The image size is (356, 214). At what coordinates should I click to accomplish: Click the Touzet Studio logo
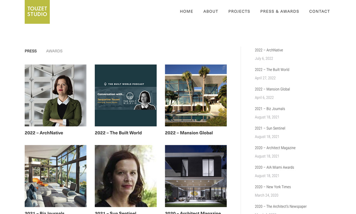point(37,12)
